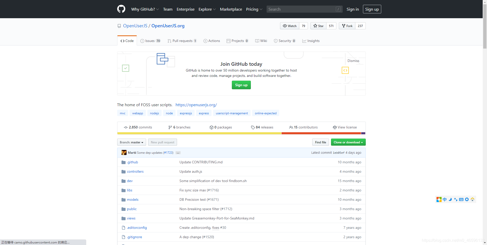Screen dimensions: 487x245
Task: Click the releases tag icon
Action: 253,127
